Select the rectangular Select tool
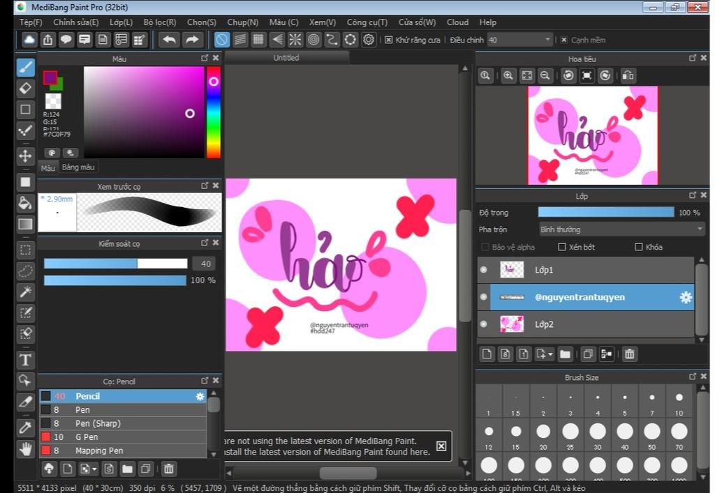The image size is (715, 493). point(26,250)
